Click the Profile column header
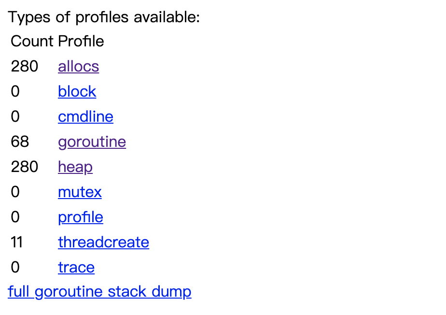 pos(81,41)
